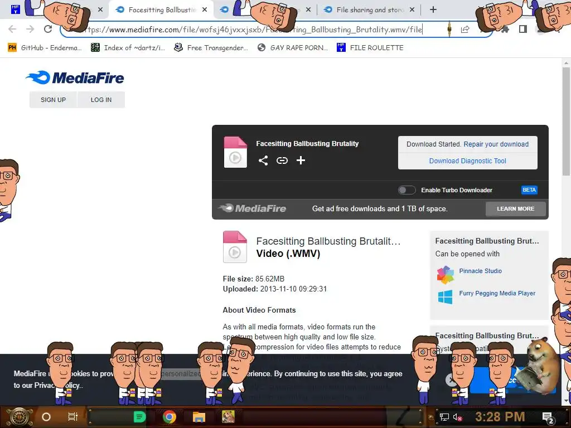Screen dimensions: 571x428
Task: Open Chrome from the taskbar
Action: coord(170,417)
